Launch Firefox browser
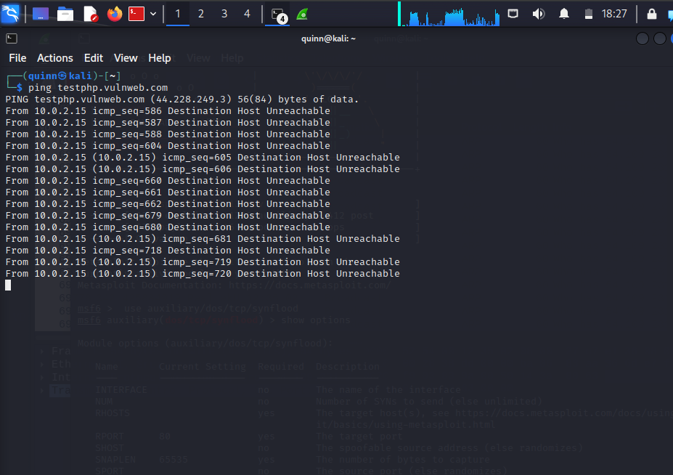Viewport: 673px width, 475px height. point(114,14)
